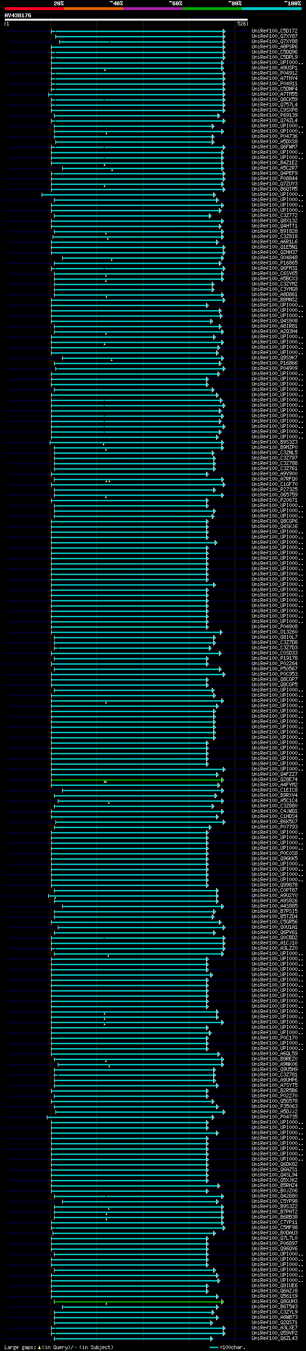
Task: Select label UniRef100_P04736
Action: coord(274,137)
